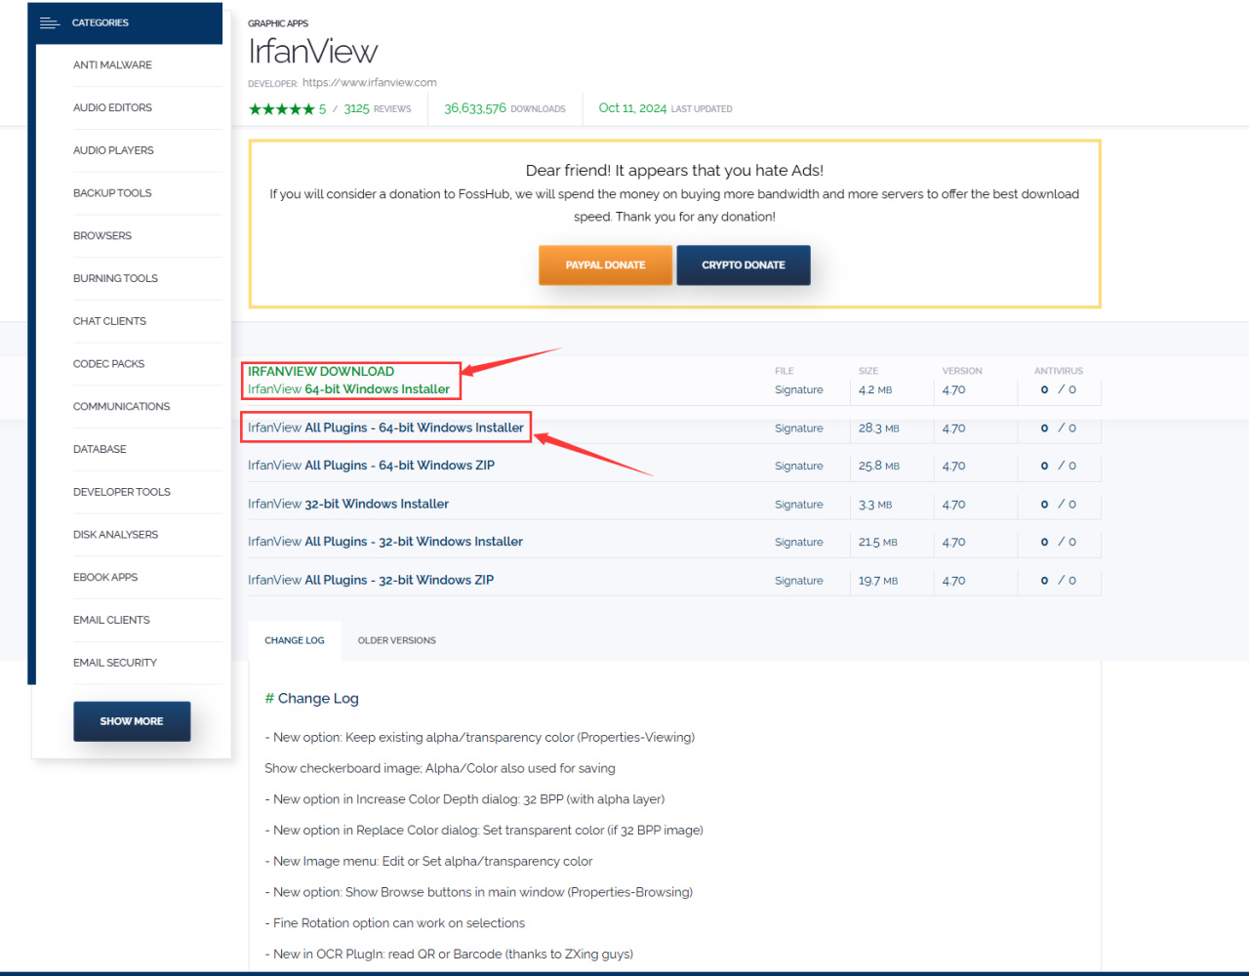Screen dimensions: 1249x976
Task: Download IrfanView 64-bit Windows Installer
Action: click(348, 389)
